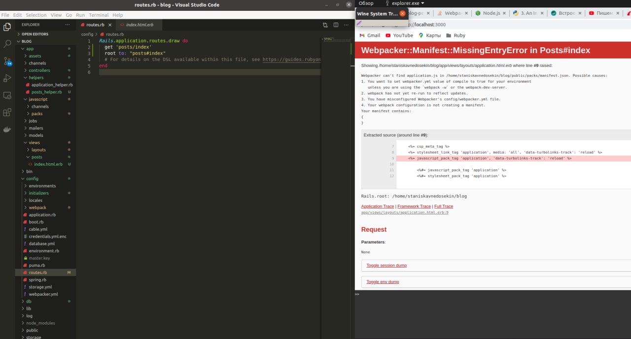Collapse the javascript folder
Screen dimensions: 631x339
click(38, 99)
